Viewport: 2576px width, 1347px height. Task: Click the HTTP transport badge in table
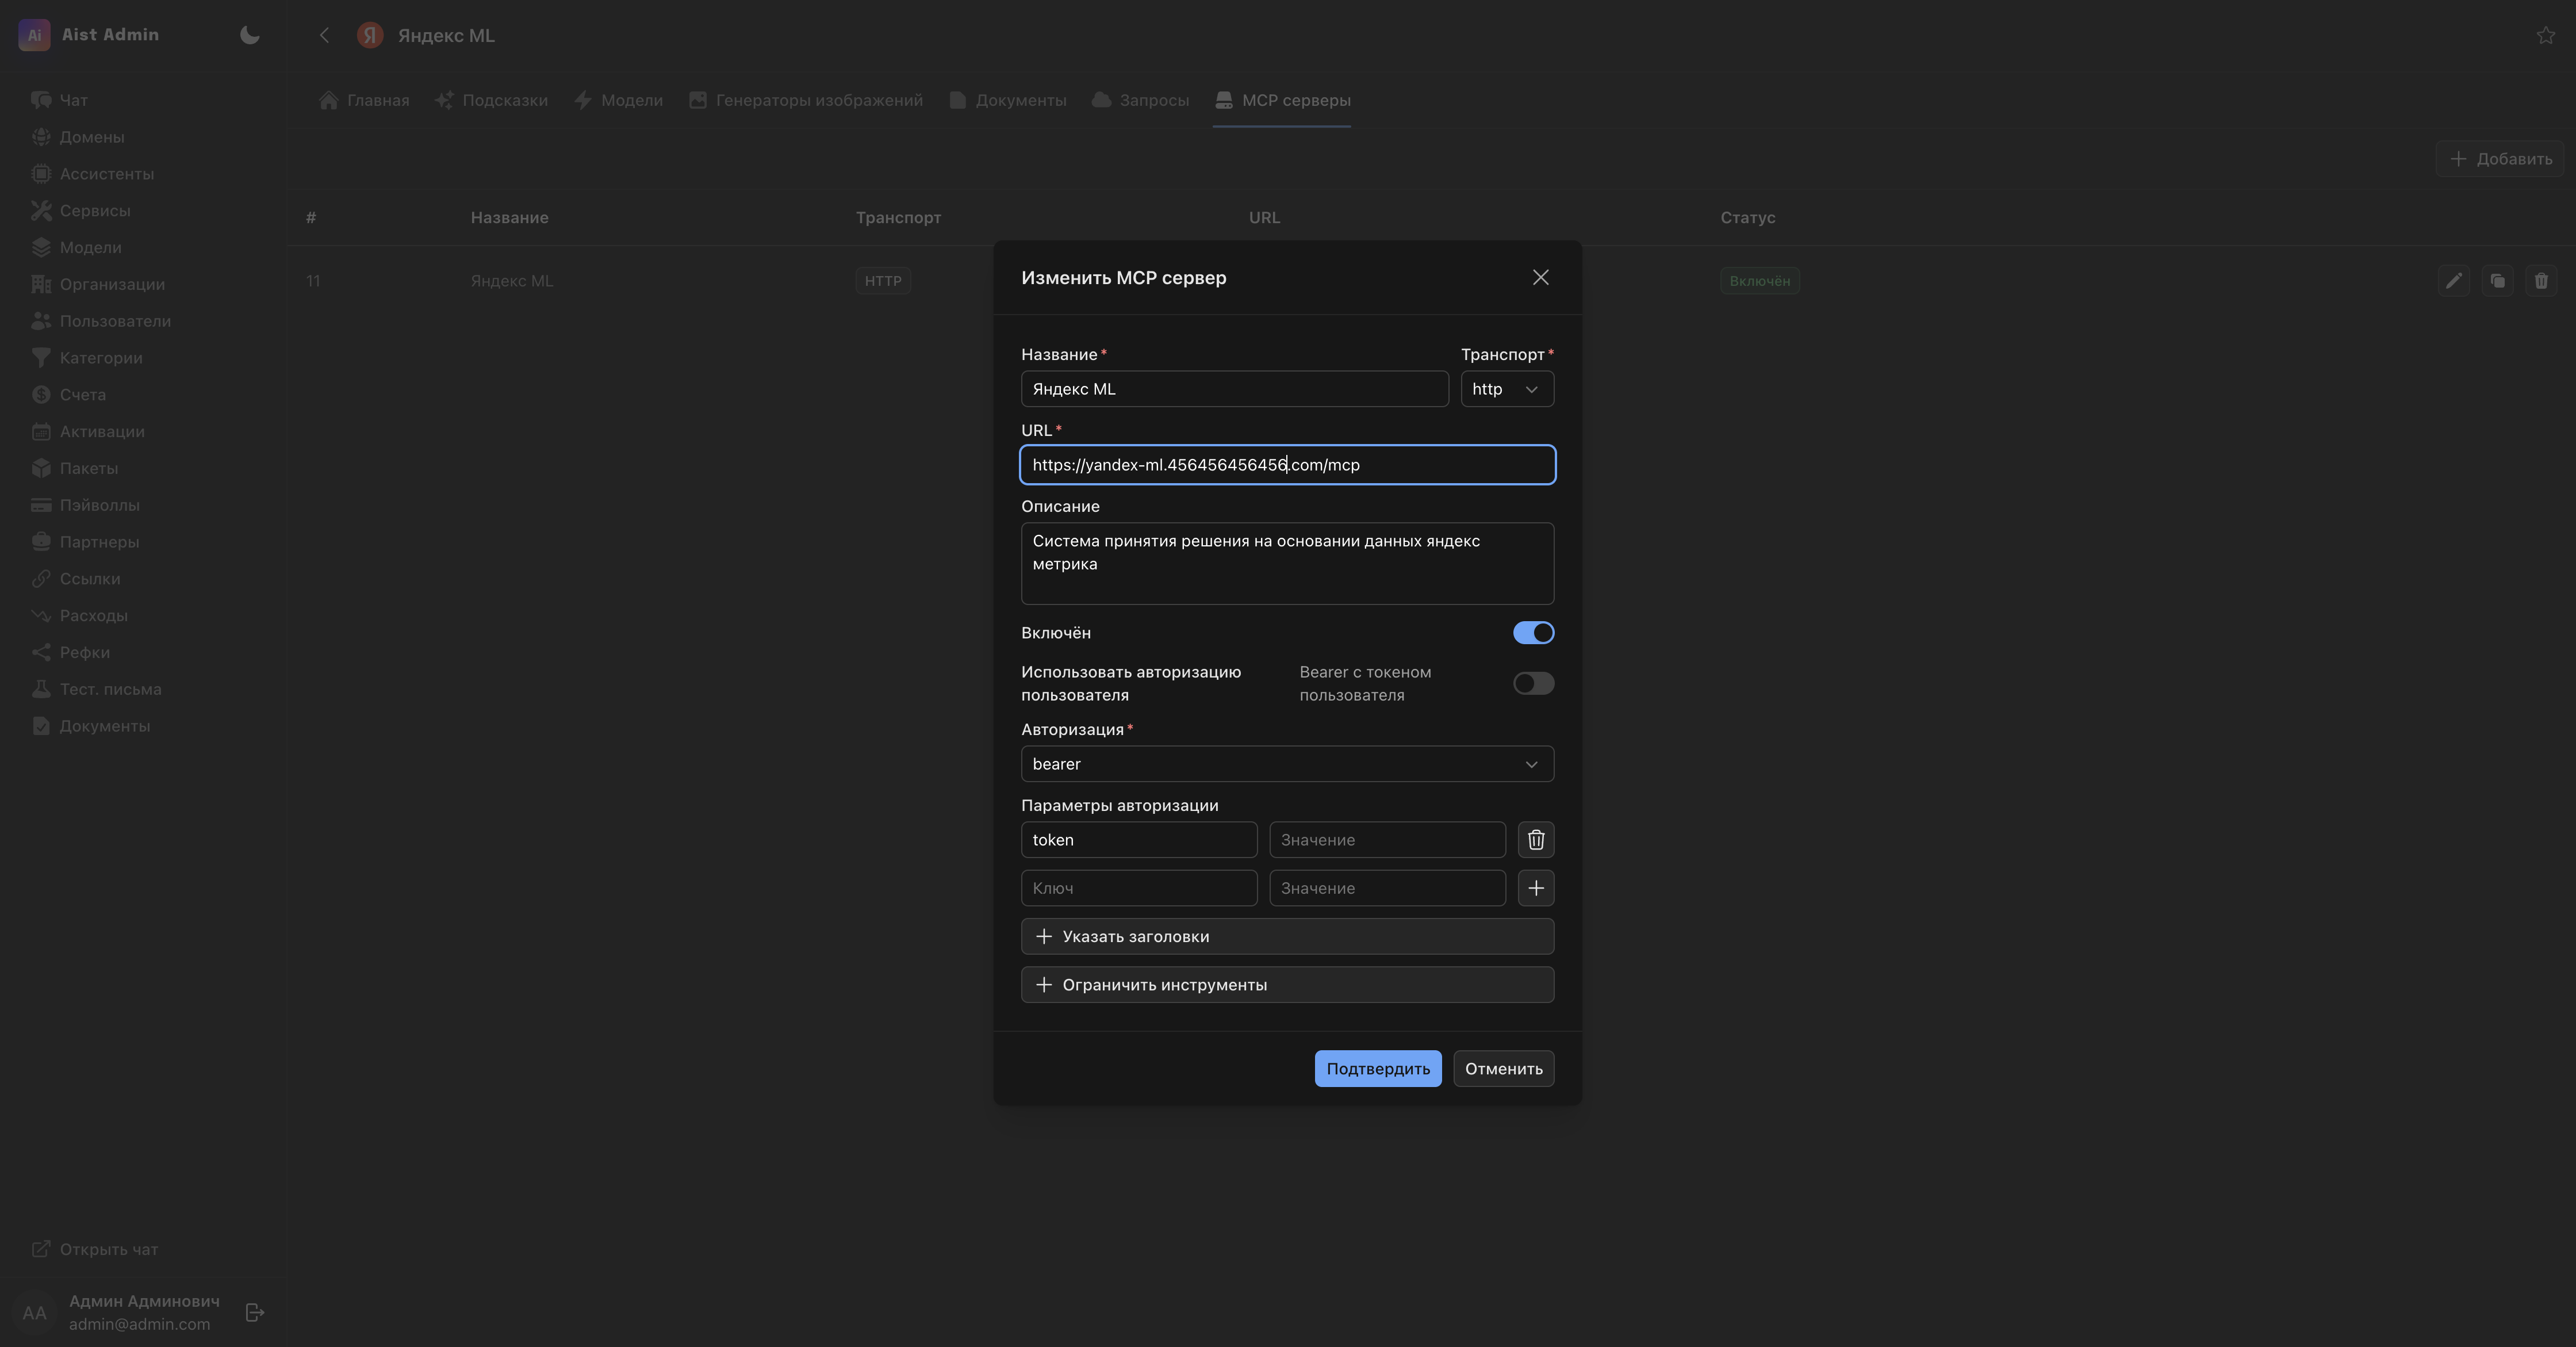click(x=883, y=281)
